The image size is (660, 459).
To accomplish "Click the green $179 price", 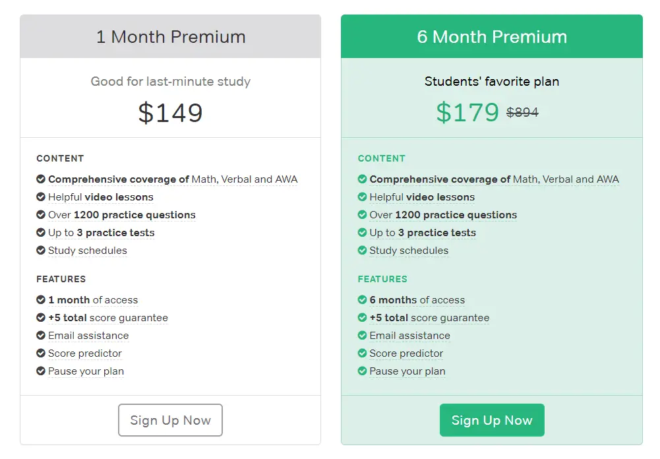I will click(467, 113).
